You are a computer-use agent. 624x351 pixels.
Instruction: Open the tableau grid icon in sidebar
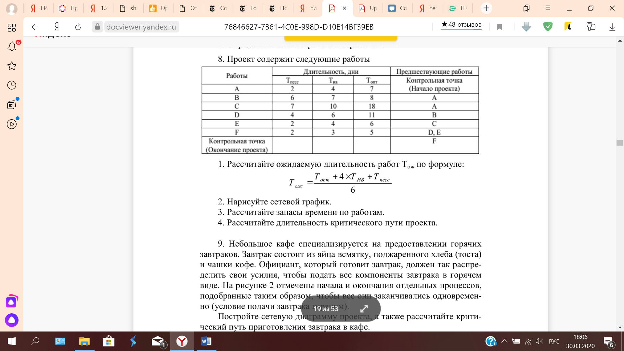pyautogui.click(x=12, y=28)
